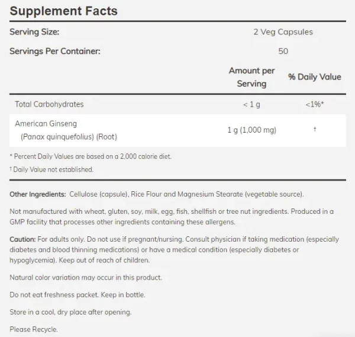Click the 2 Veg Capsules value
This screenshot has width=355, height=337.
[283, 32]
